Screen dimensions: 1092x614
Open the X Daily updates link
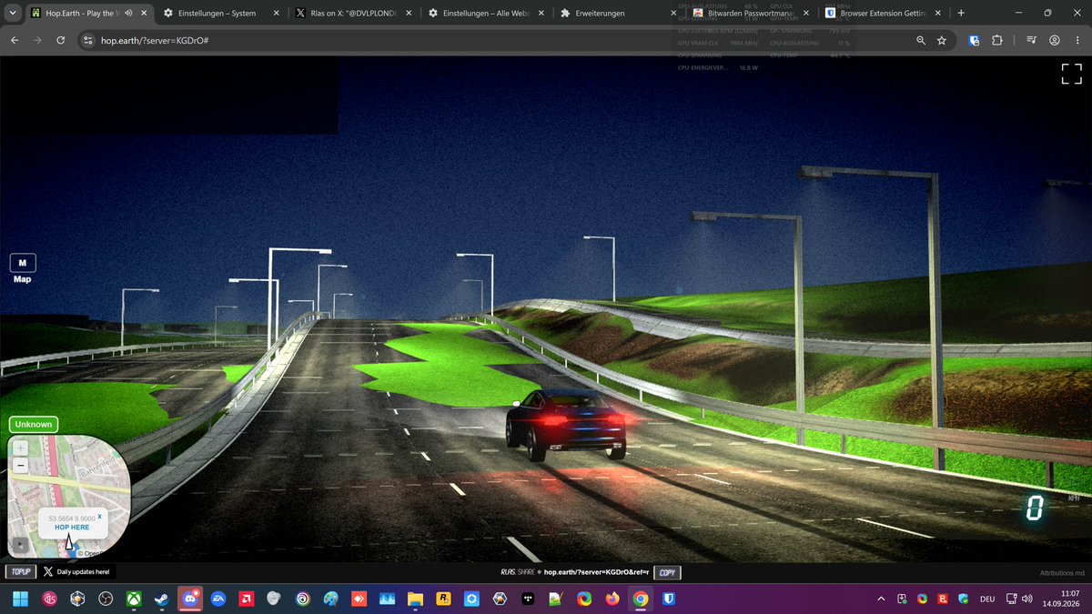point(76,572)
